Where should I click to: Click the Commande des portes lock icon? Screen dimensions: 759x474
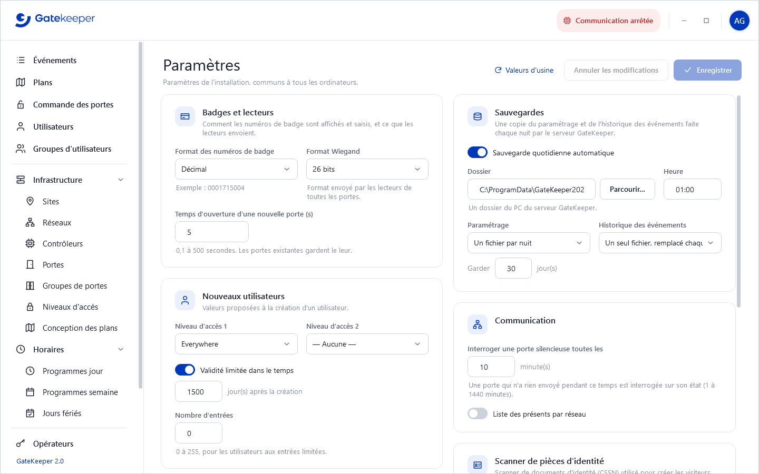click(21, 104)
